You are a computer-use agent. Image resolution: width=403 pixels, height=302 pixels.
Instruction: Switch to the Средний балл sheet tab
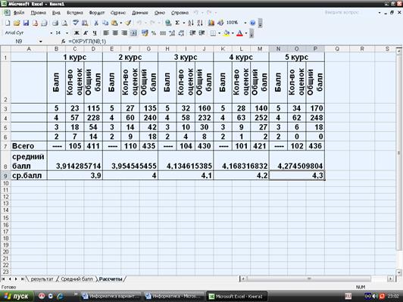coord(77,279)
